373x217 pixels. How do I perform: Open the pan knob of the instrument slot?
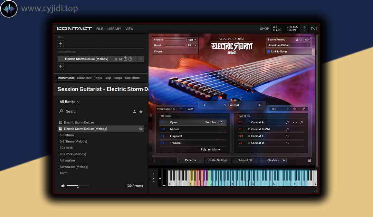pos(130,59)
